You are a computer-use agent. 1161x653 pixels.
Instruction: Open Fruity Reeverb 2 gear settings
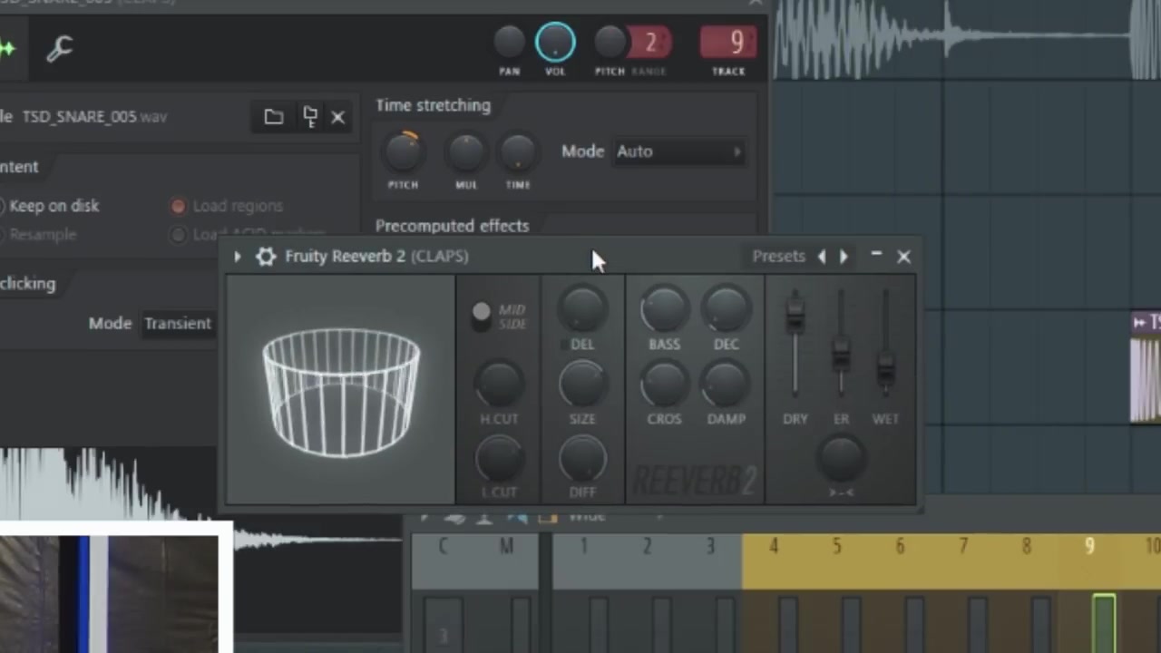tap(265, 257)
